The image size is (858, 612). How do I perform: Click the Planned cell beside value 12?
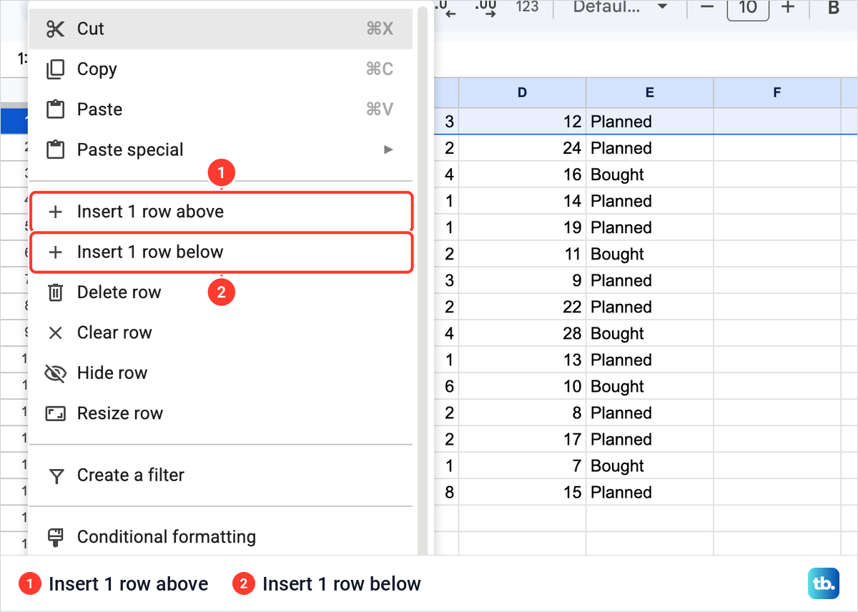pos(649,122)
